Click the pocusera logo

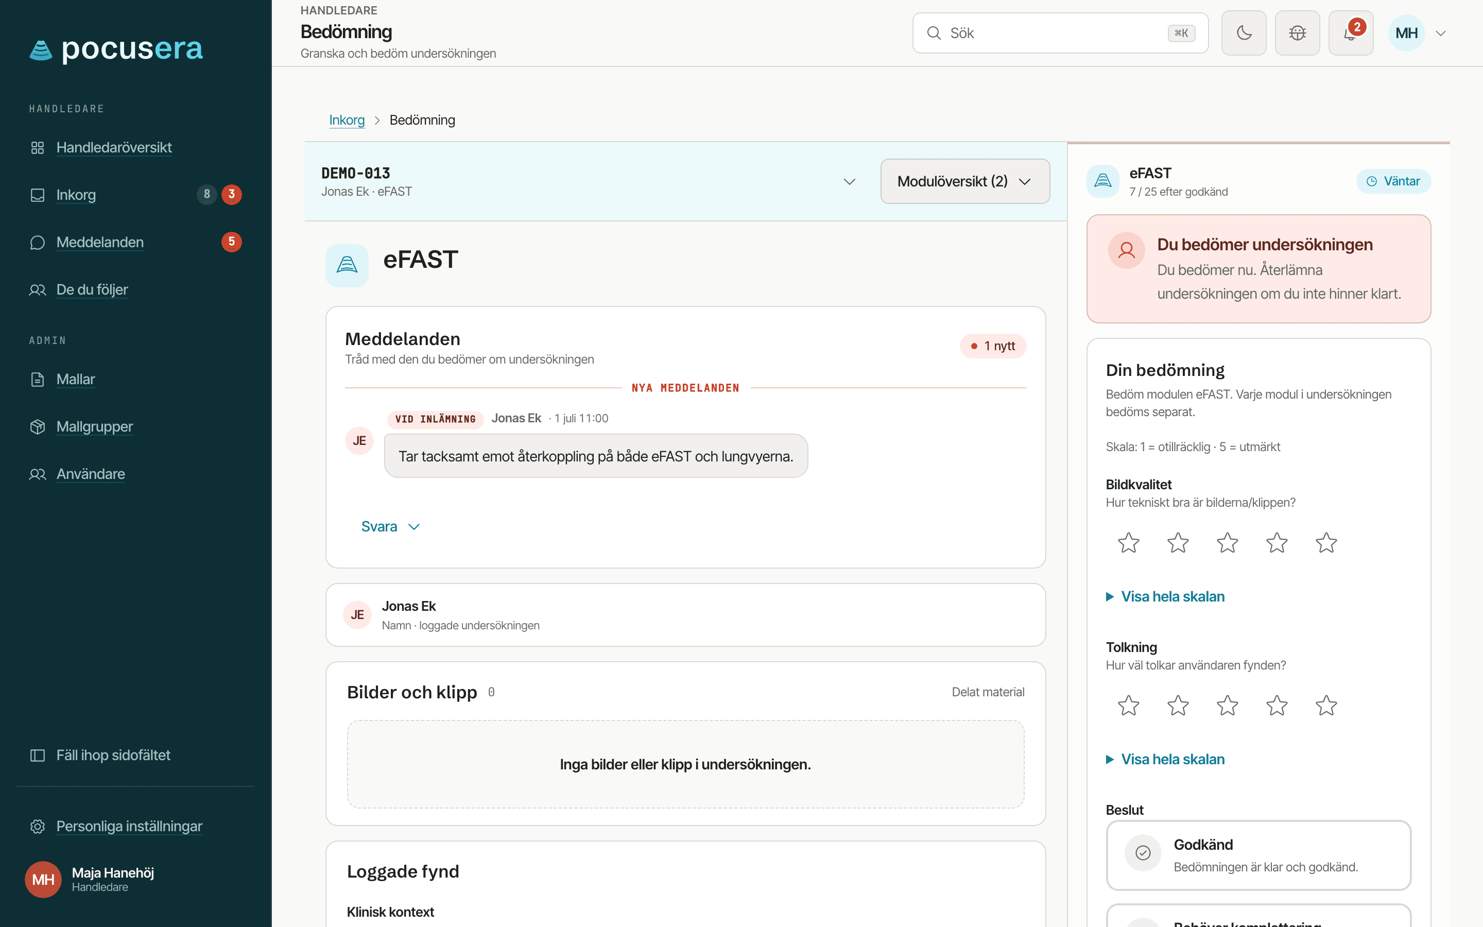pyautogui.click(x=116, y=49)
